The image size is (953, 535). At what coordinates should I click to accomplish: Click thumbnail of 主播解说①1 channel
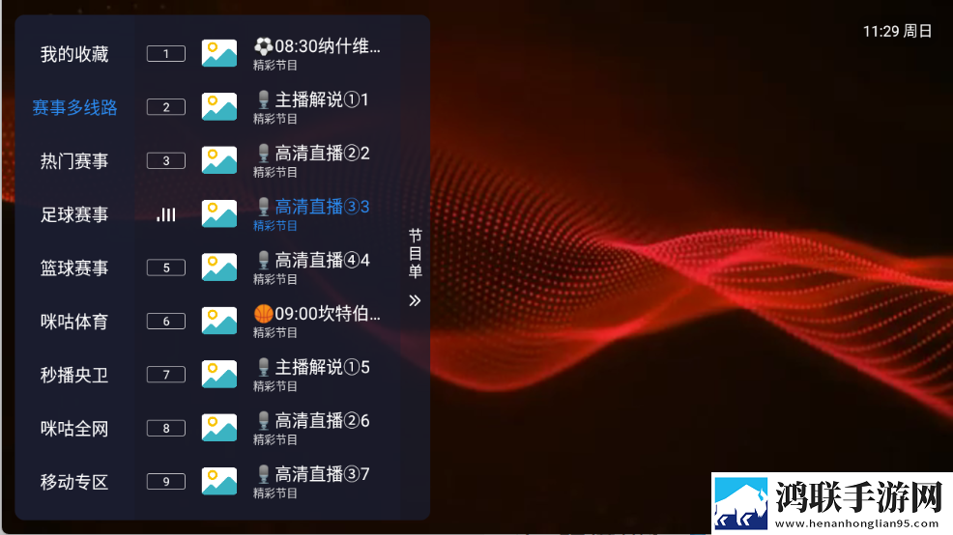pyautogui.click(x=219, y=107)
